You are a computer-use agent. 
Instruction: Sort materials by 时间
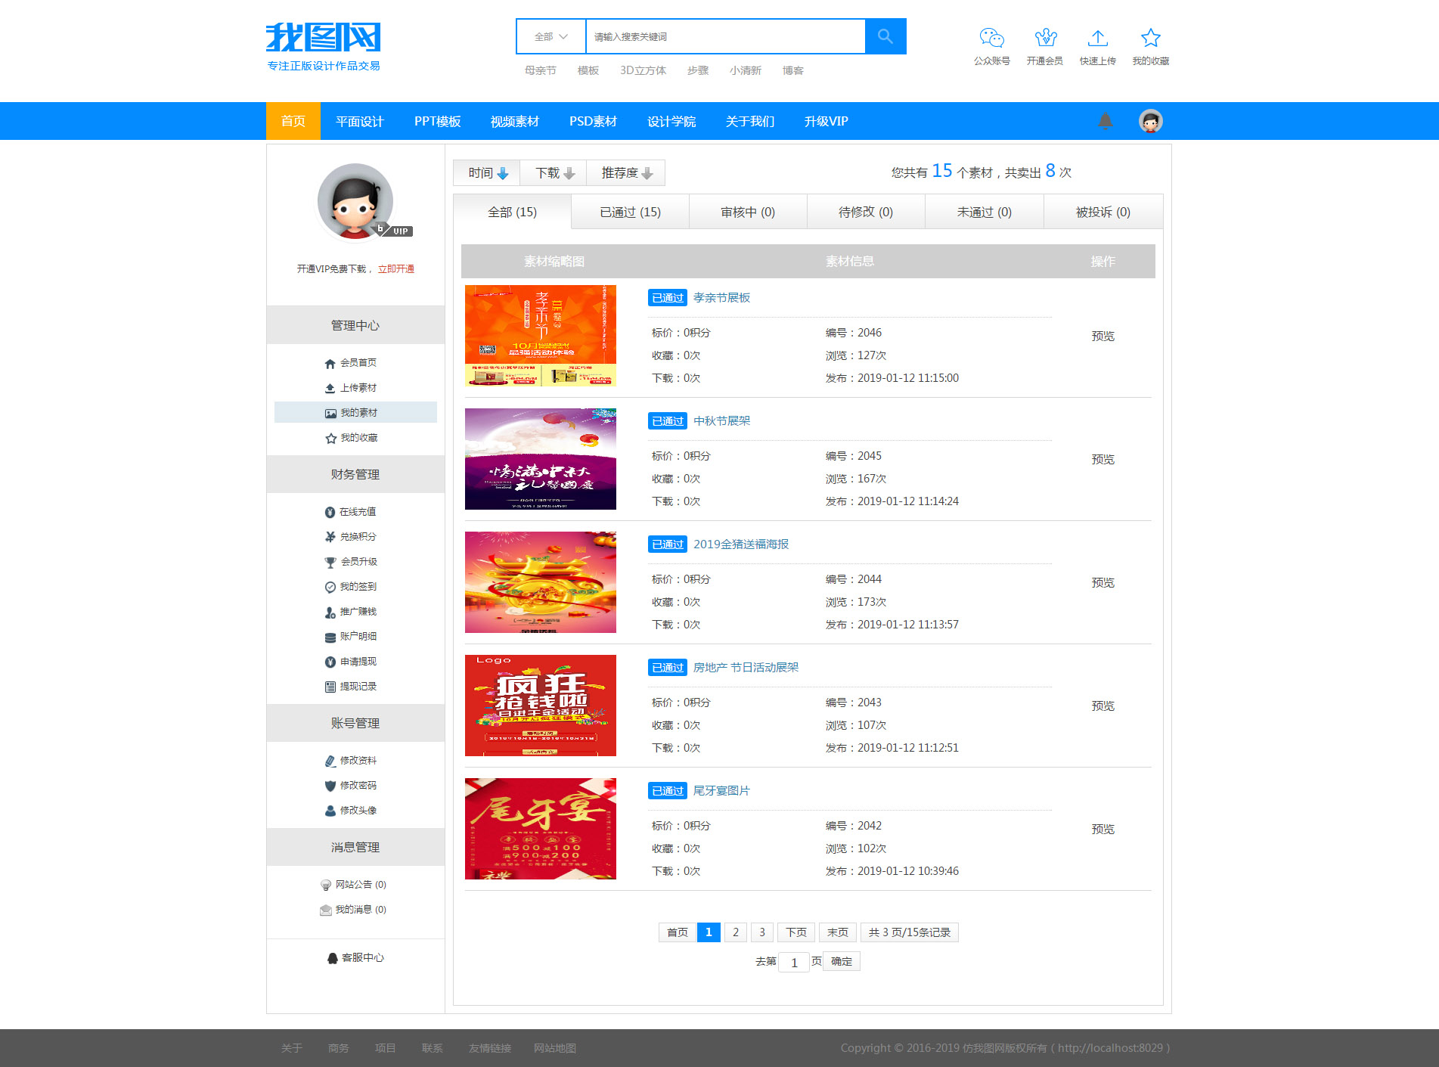point(487,173)
